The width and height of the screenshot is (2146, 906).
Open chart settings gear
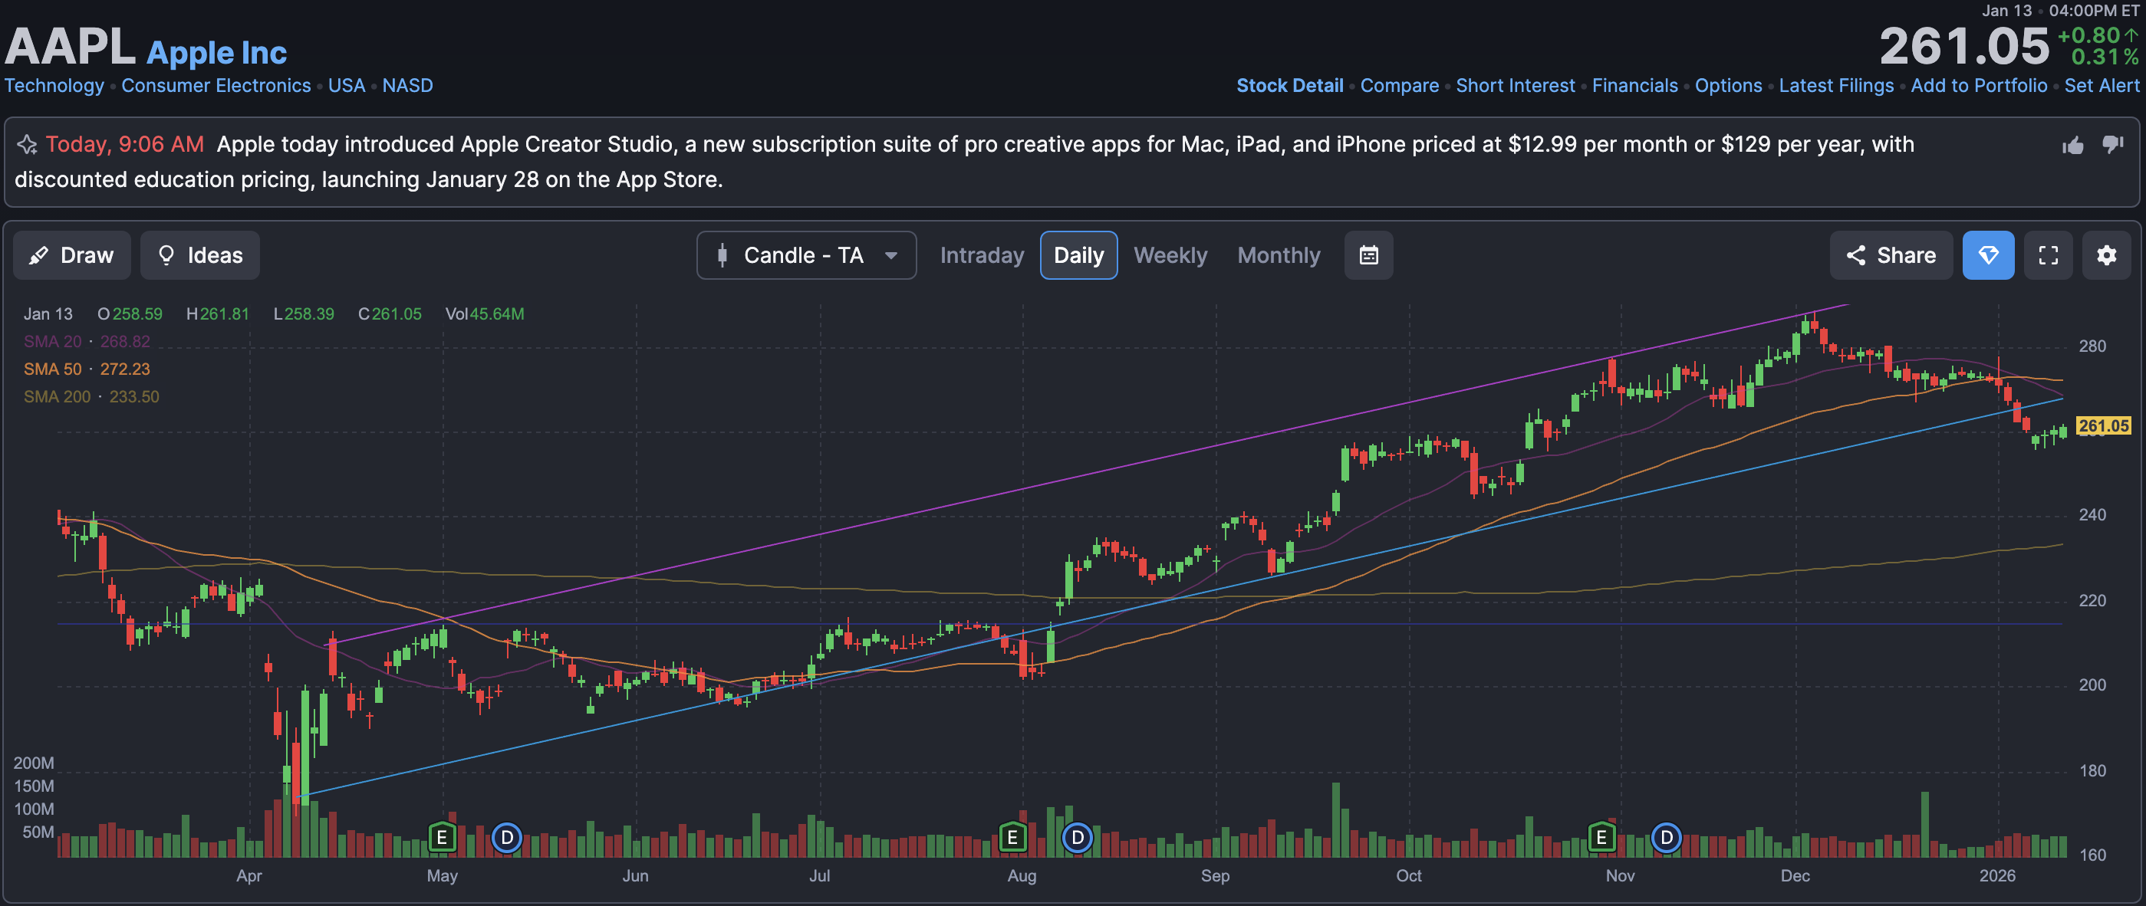tap(2106, 254)
